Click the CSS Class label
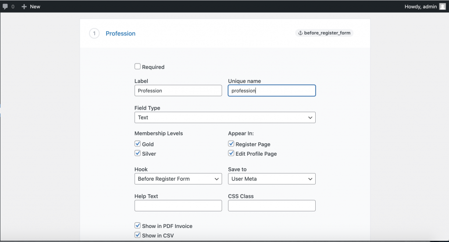 (x=241, y=196)
